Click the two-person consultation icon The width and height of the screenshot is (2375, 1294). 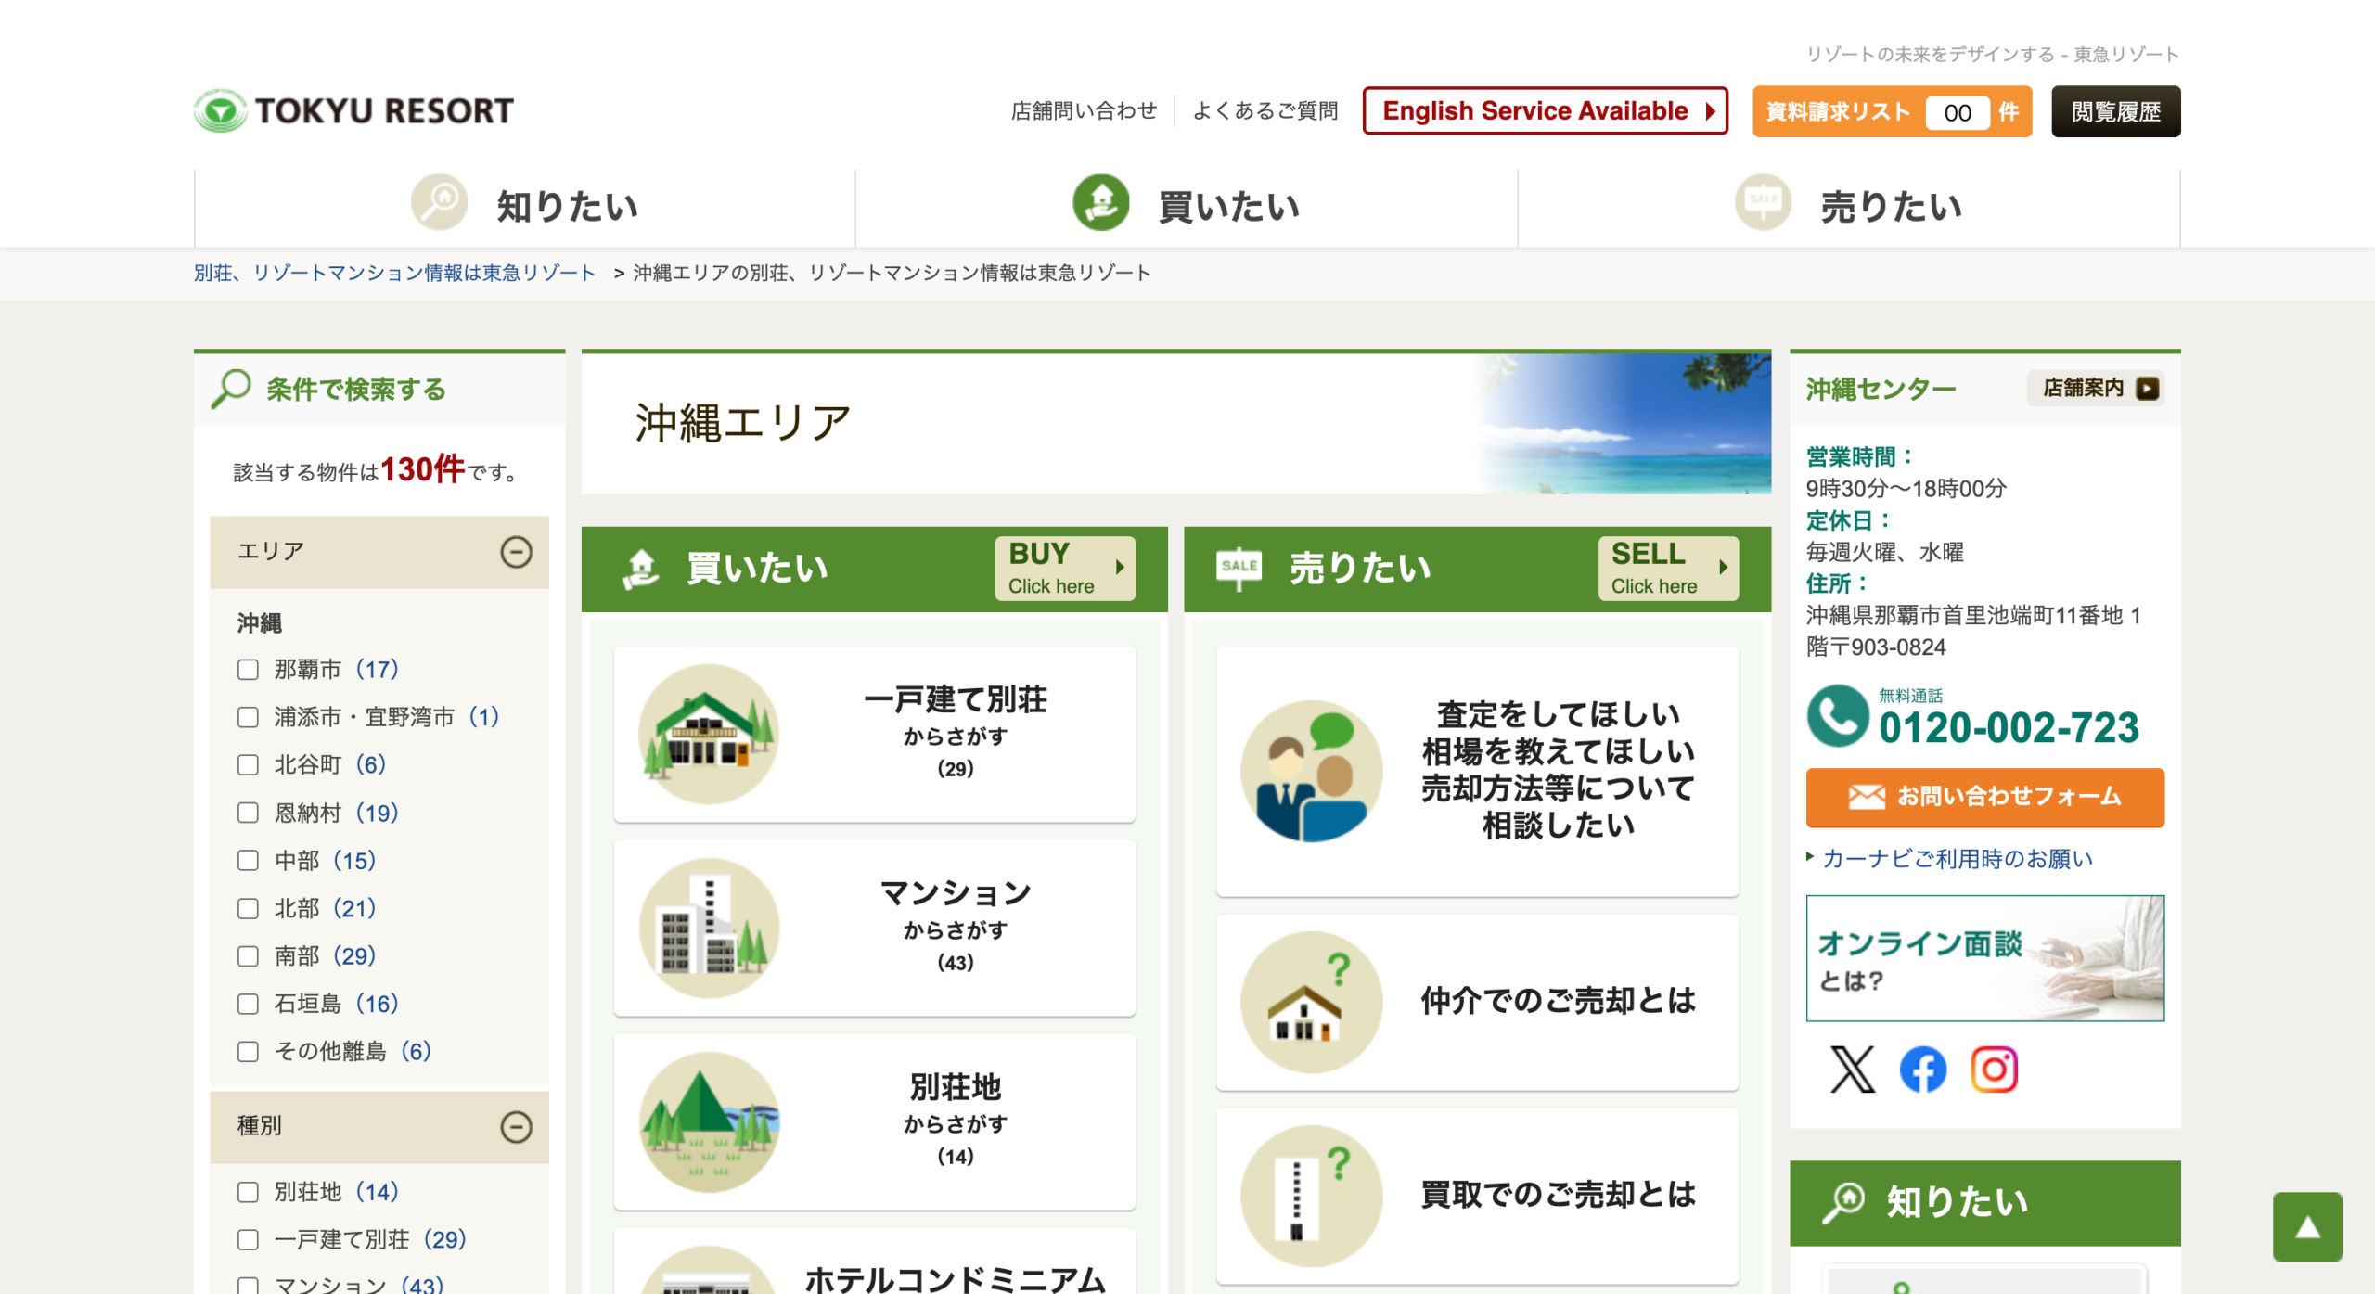click(x=1312, y=771)
